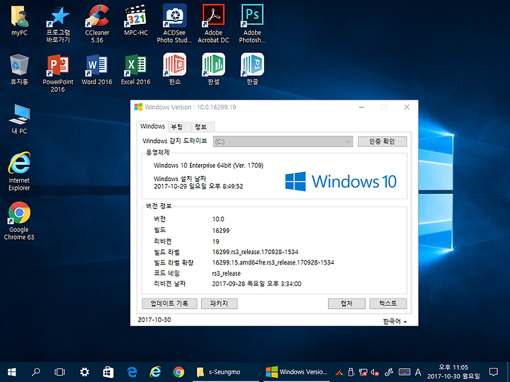The width and height of the screenshot is (510, 382).
Task: Launch Microsoft Edge from taskbar
Action: (132, 372)
